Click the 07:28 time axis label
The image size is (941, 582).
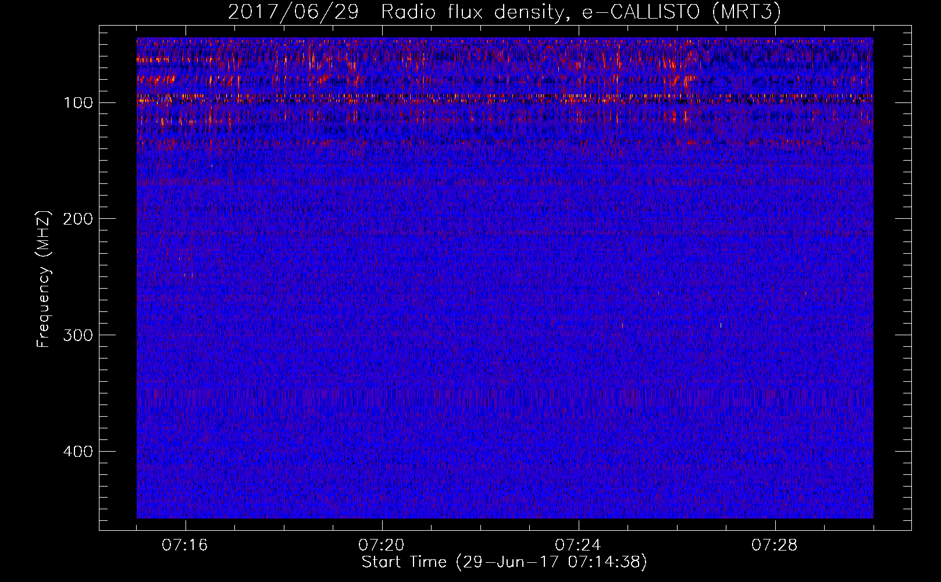coord(775,545)
